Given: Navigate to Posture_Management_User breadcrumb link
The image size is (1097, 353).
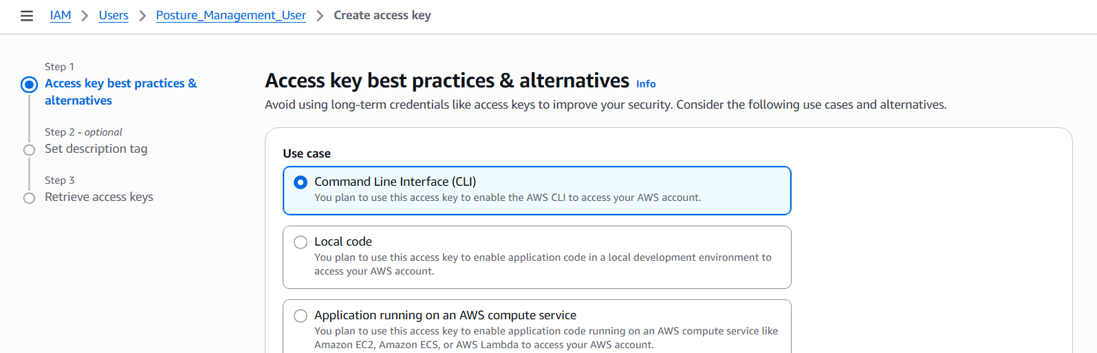Looking at the screenshot, I should point(231,15).
